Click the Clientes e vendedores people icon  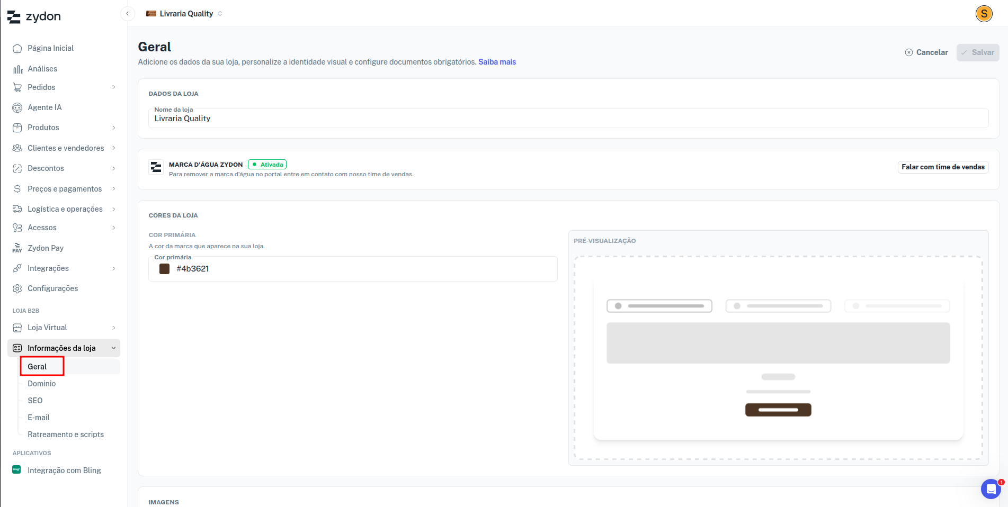pyautogui.click(x=17, y=148)
